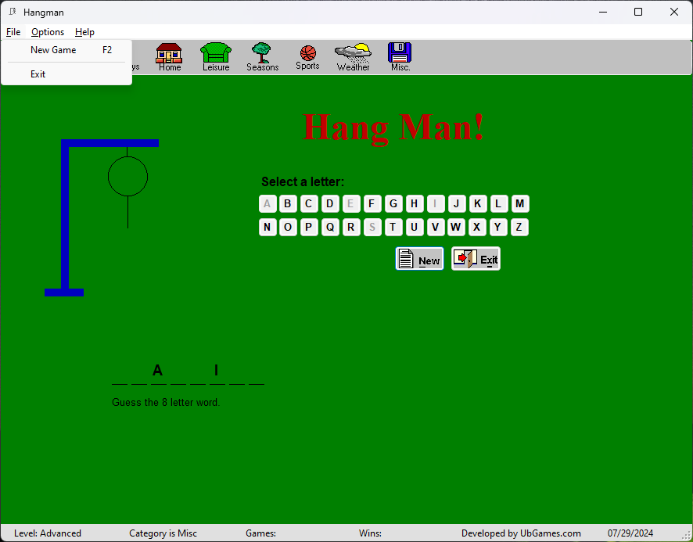This screenshot has height=542, width=693.
Task: Open the Options menu
Action: coord(48,32)
